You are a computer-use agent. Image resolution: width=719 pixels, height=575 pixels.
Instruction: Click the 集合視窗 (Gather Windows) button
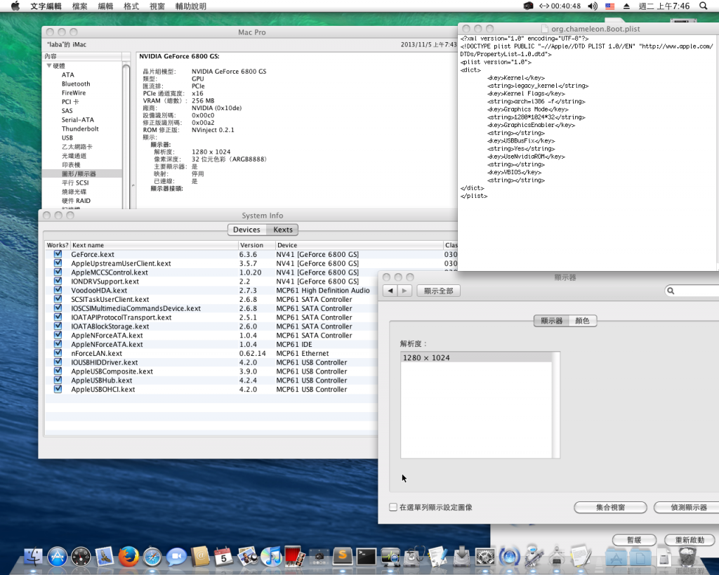(610, 507)
